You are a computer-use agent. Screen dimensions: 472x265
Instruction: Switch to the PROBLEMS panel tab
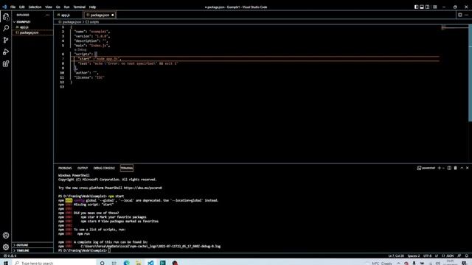click(x=65, y=168)
